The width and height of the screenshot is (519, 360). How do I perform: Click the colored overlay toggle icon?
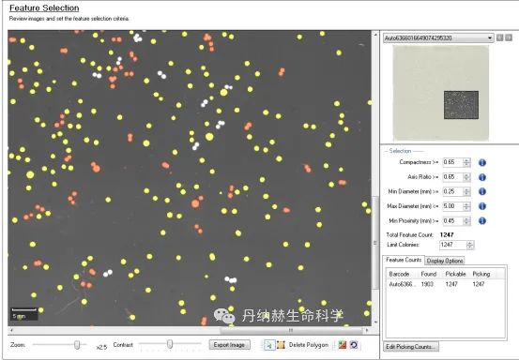343,345
